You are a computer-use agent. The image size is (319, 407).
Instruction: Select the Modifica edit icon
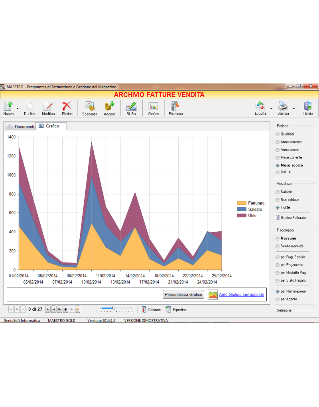click(48, 108)
